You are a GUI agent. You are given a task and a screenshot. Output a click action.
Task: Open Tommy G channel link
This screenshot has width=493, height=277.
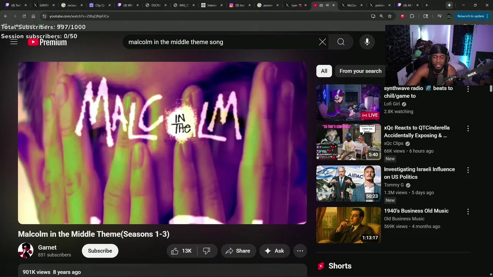[x=394, y=185]
